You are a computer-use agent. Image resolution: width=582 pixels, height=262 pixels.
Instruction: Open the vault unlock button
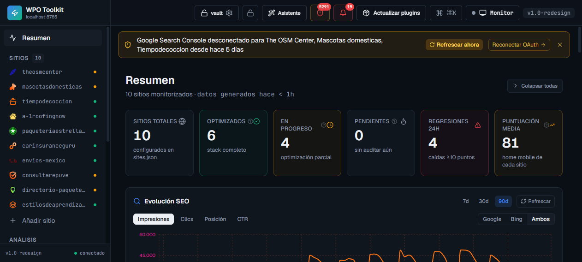[217, 13]
